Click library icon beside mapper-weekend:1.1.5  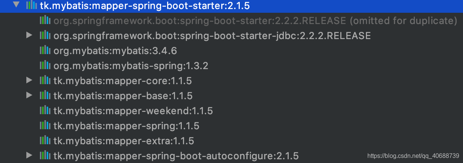point(45,110)
